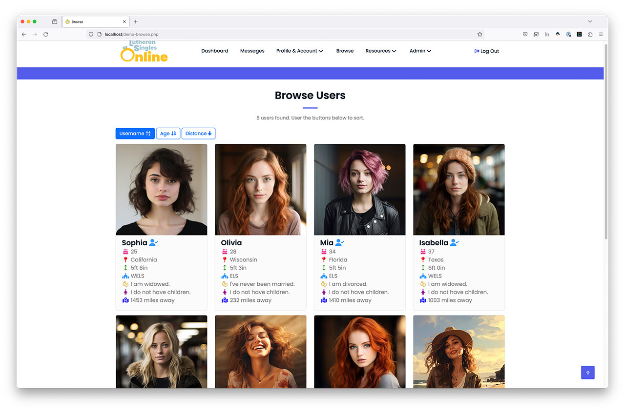Viewport: 625px width, 414px height.
Task: Click the location pin icon beside Florida
Action: (x=324, y=260)
